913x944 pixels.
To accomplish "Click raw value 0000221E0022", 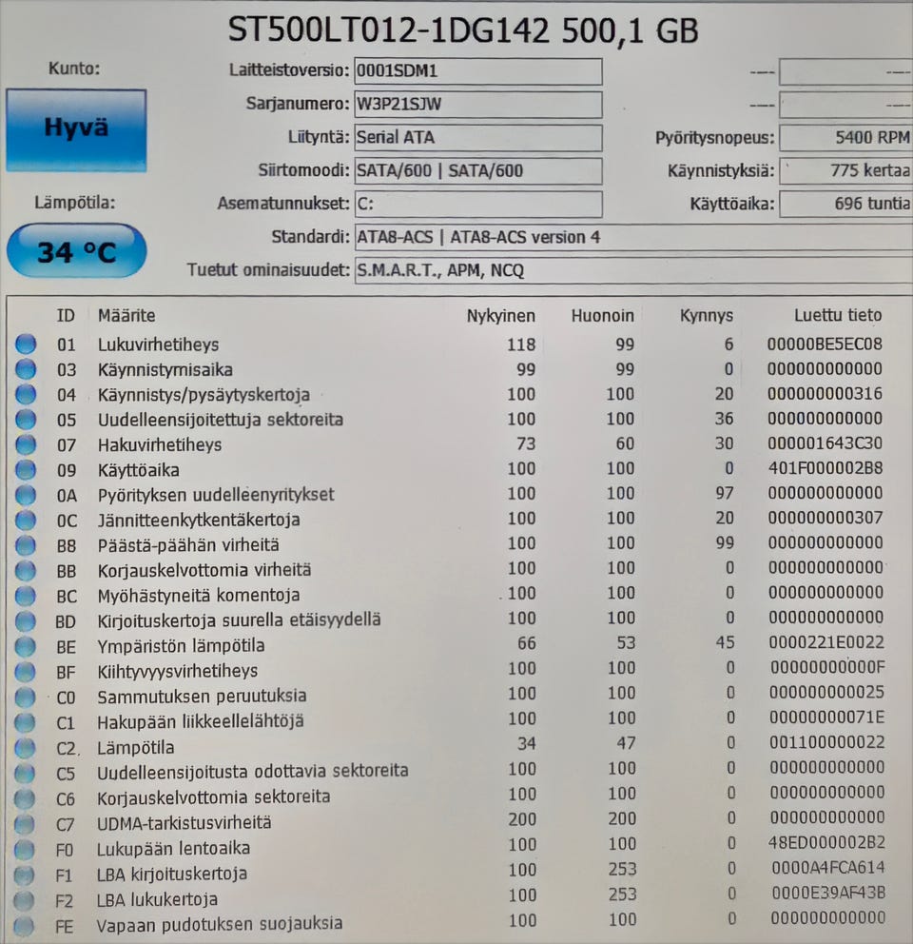I will [x=826, y=642].
